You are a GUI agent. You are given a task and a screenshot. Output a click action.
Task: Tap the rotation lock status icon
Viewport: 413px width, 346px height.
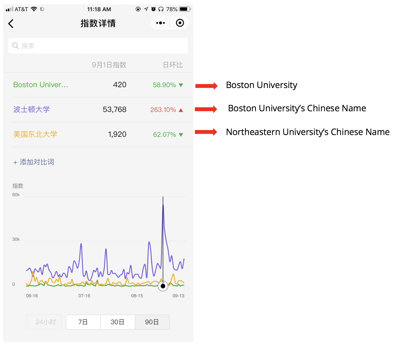(x=138, y=9)
